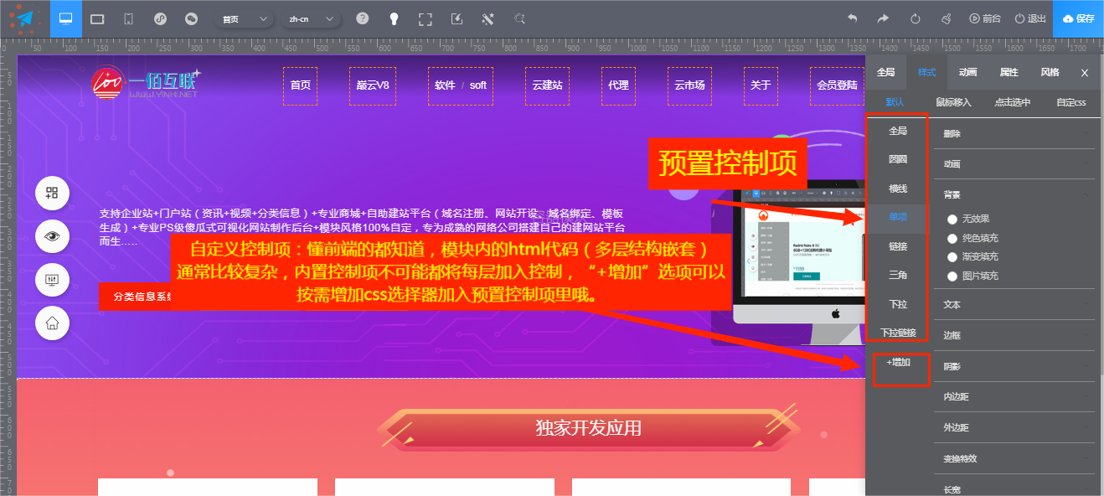Switch to the 属性 tab
This screenshot has height=496, width=1104.
pos(1009,72)
